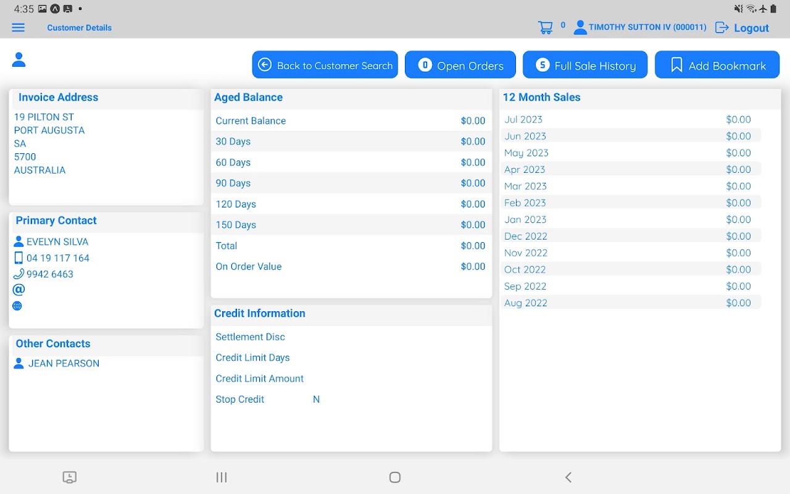Go back to Customer Search
The height and width of the screenshot is (494, 790).
coord(325,65)
